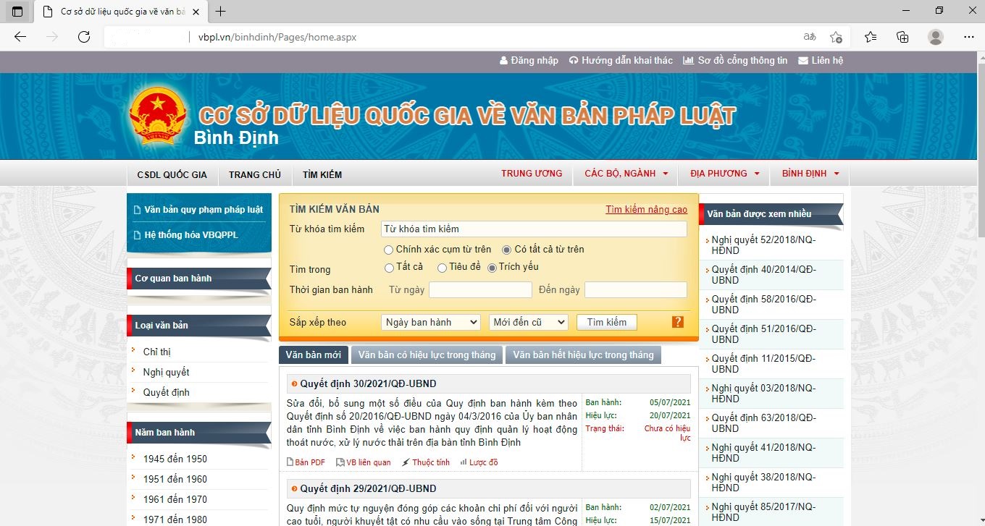Open Nghị quyết 52/2018/NQ-HĐND link
Image resolution: width=985 pixels, height=526 pixels.
click(763, 245)
